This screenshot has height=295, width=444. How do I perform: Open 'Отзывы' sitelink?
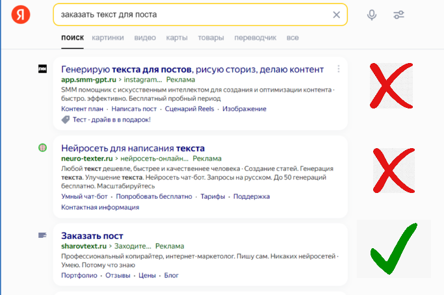point(118,276)
